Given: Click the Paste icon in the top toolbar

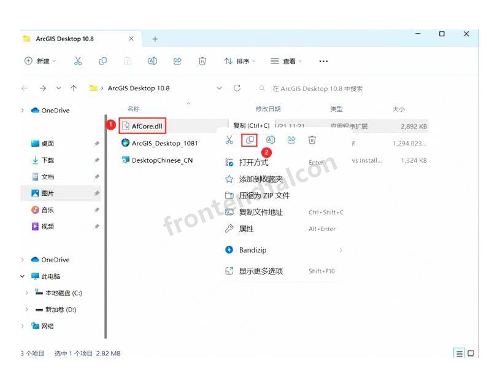Looking at the screenshot, I should 128,61.
